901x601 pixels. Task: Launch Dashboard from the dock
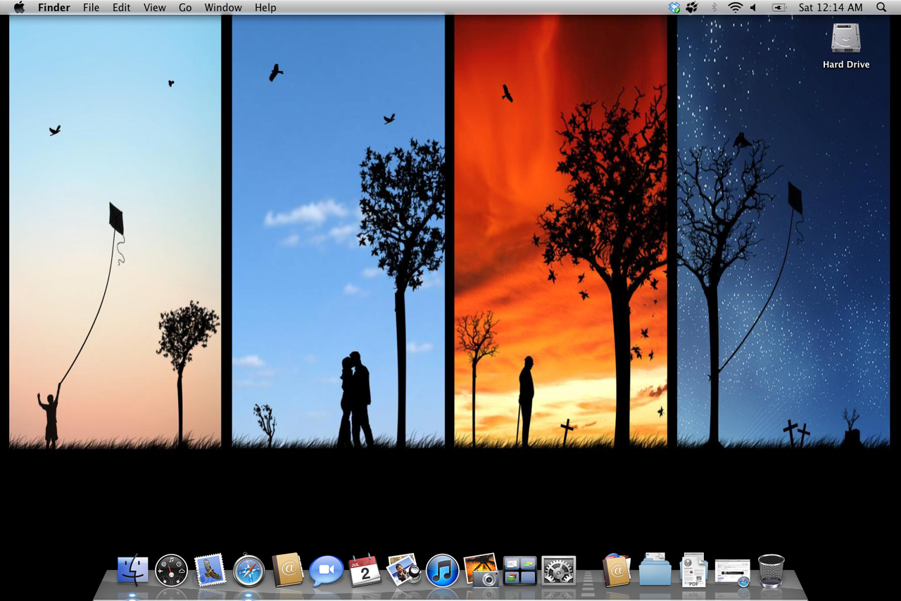[172, 571]
